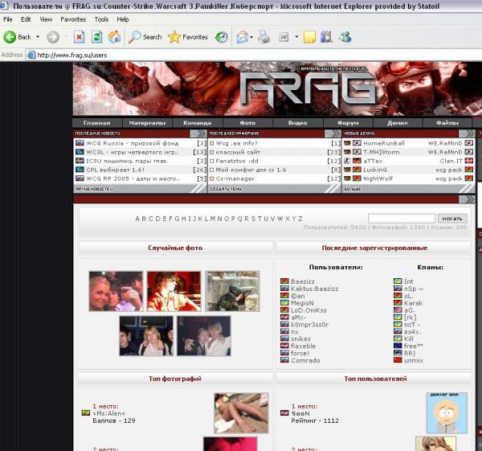Click the arrow icon beside the new demos header
The height and width of the screenshot is (451, 482).
[467, 133]
